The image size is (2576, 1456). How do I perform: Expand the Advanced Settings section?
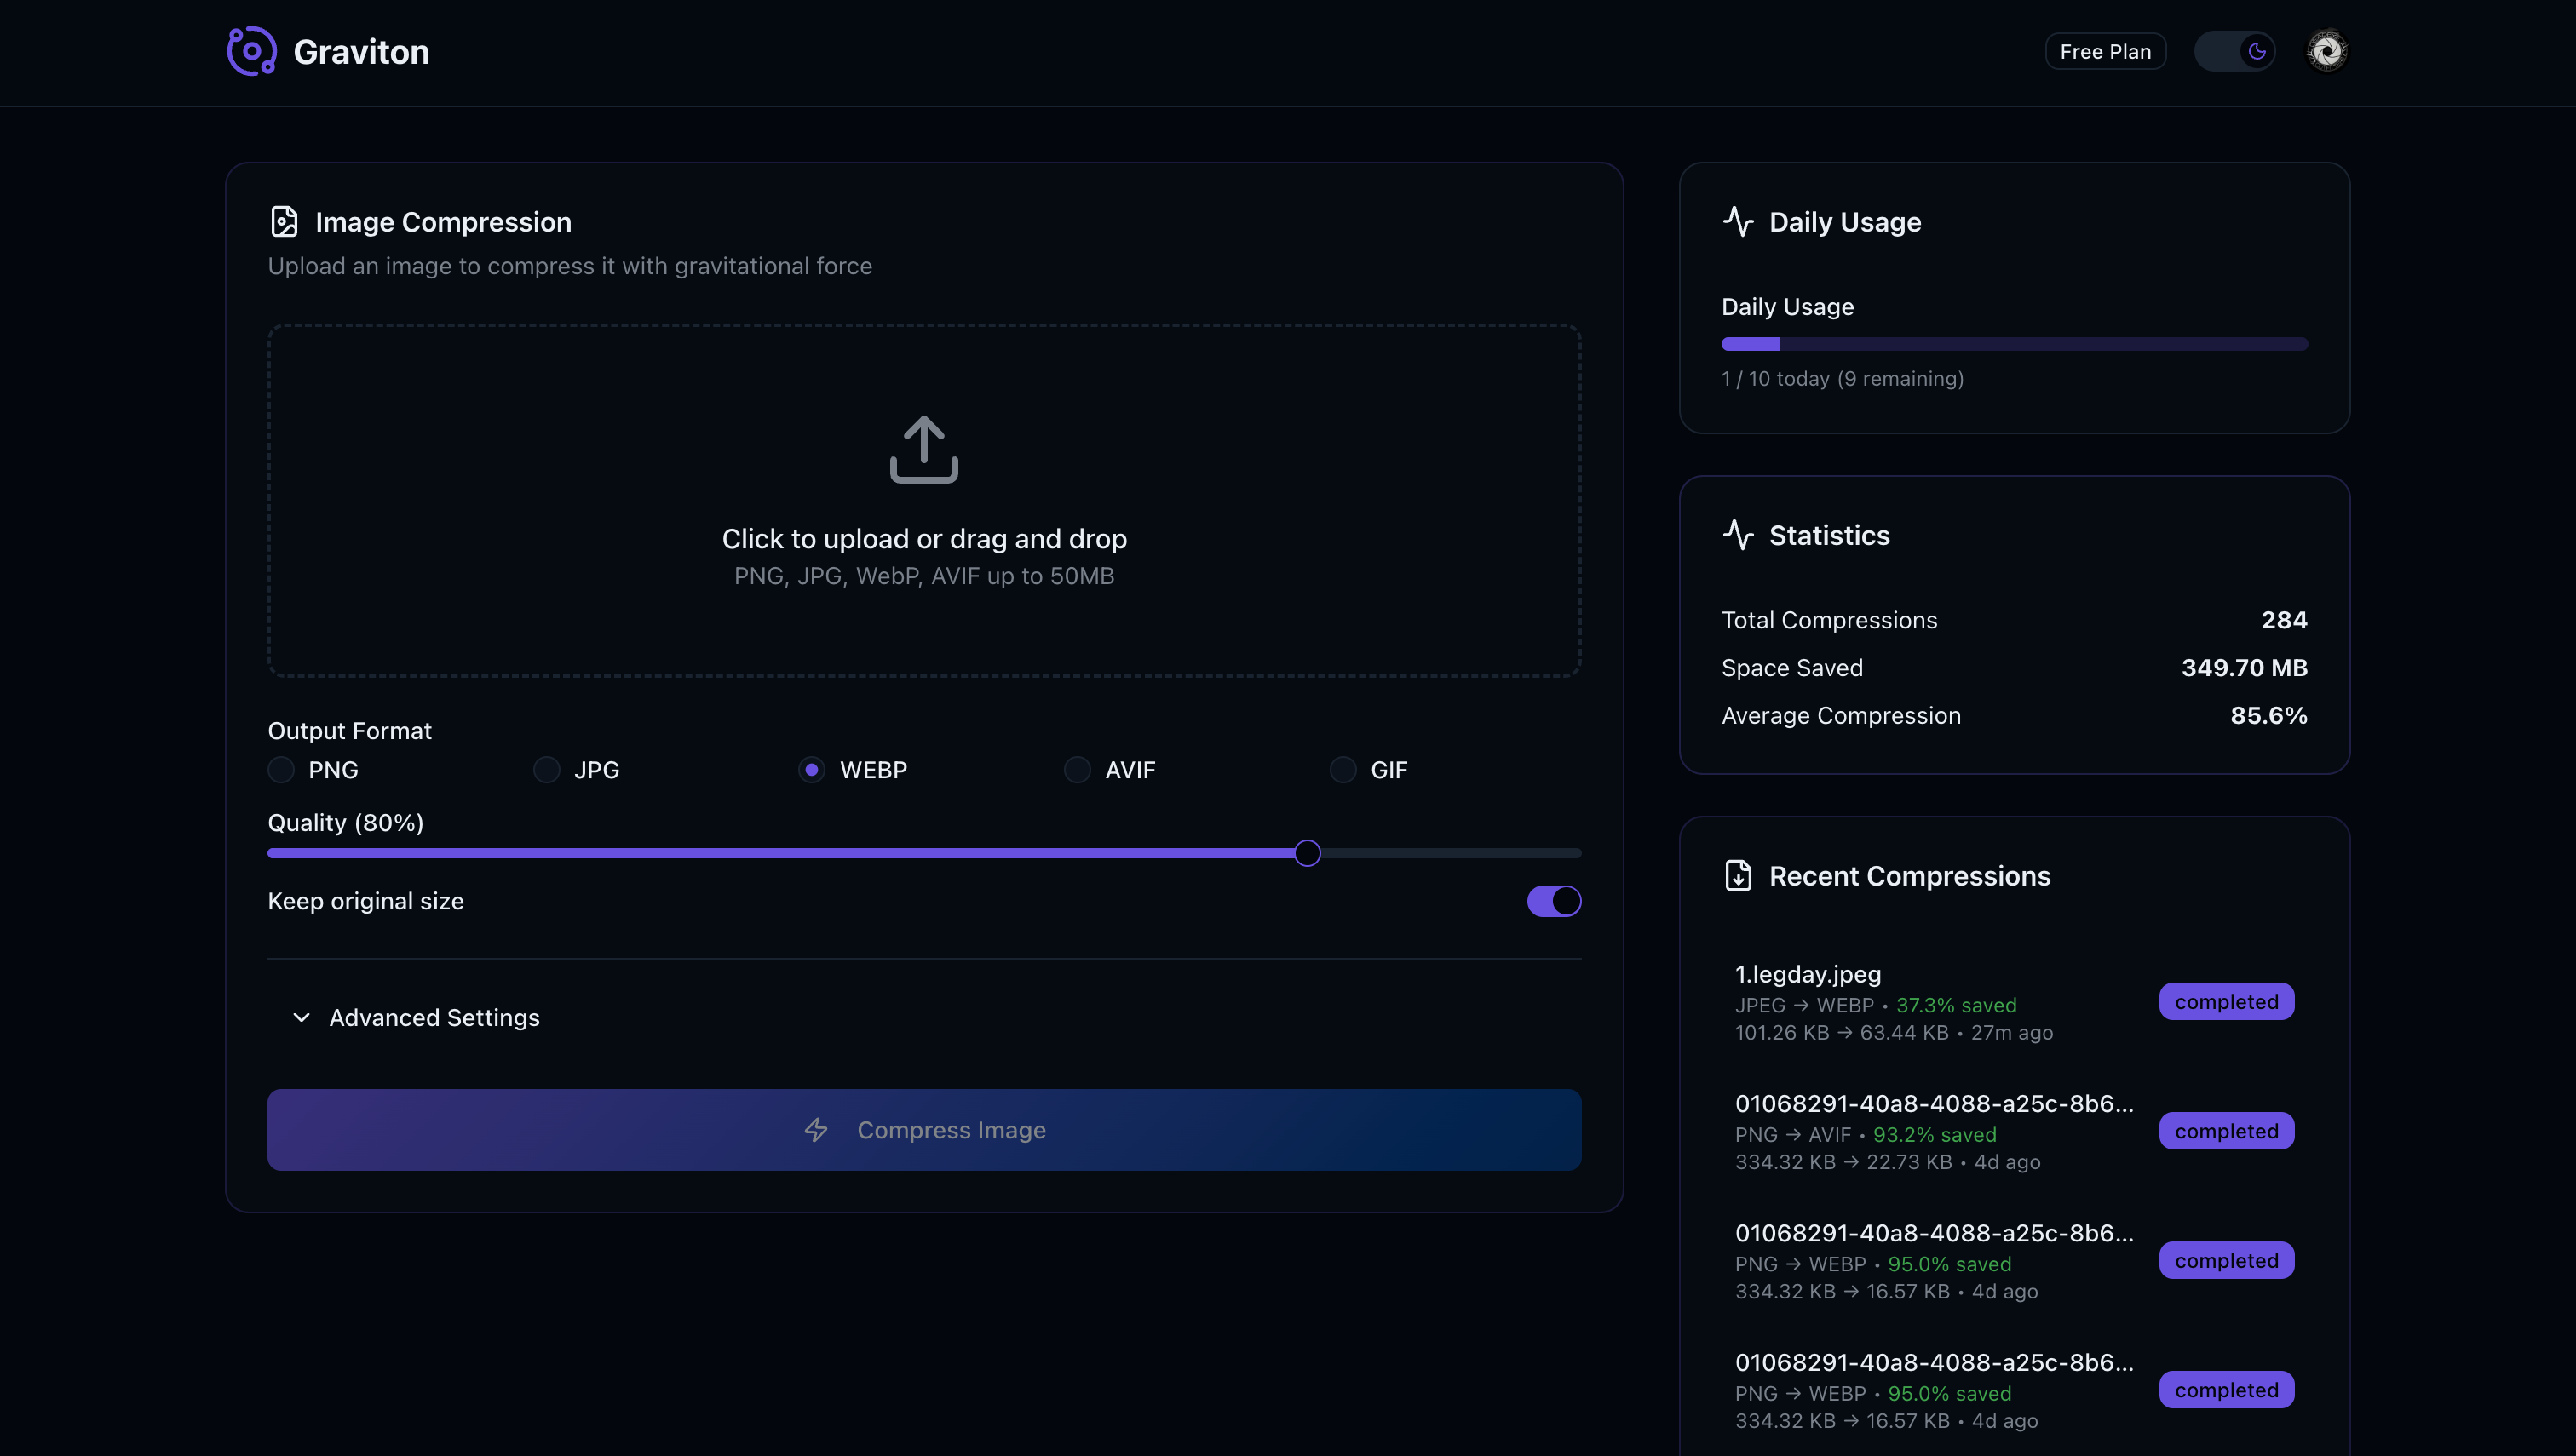click(x=434, y=1018)
